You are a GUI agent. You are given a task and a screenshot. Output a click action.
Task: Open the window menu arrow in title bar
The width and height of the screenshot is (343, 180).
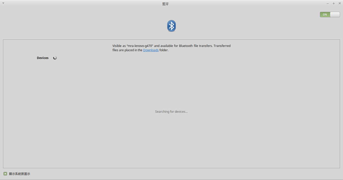[3, 3]
